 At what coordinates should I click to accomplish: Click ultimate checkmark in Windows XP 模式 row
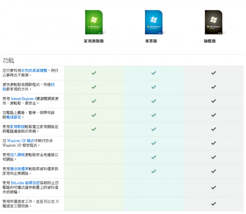click(214, 143)
